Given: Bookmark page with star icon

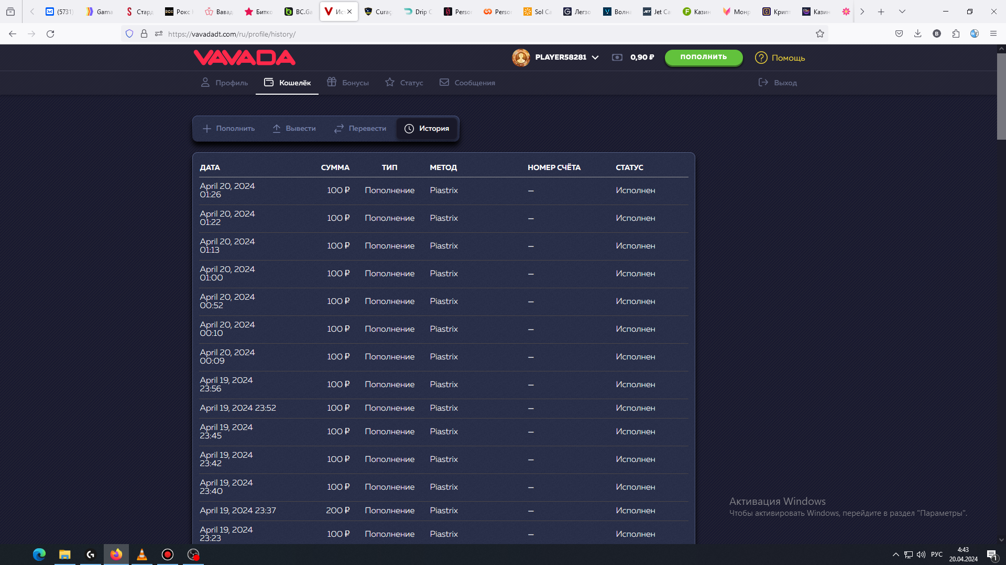Looking at the screenshot, I should tap(820, 34).
